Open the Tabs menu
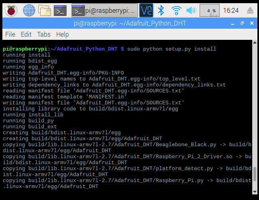Screen dimensions: 259x200 coord(44,35)
